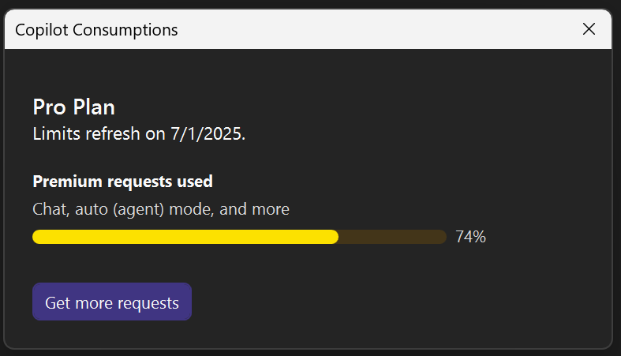Click the "Copilot Consumptions" window title
The width and height of the screenshot is (621, 356).
point(96,30)
